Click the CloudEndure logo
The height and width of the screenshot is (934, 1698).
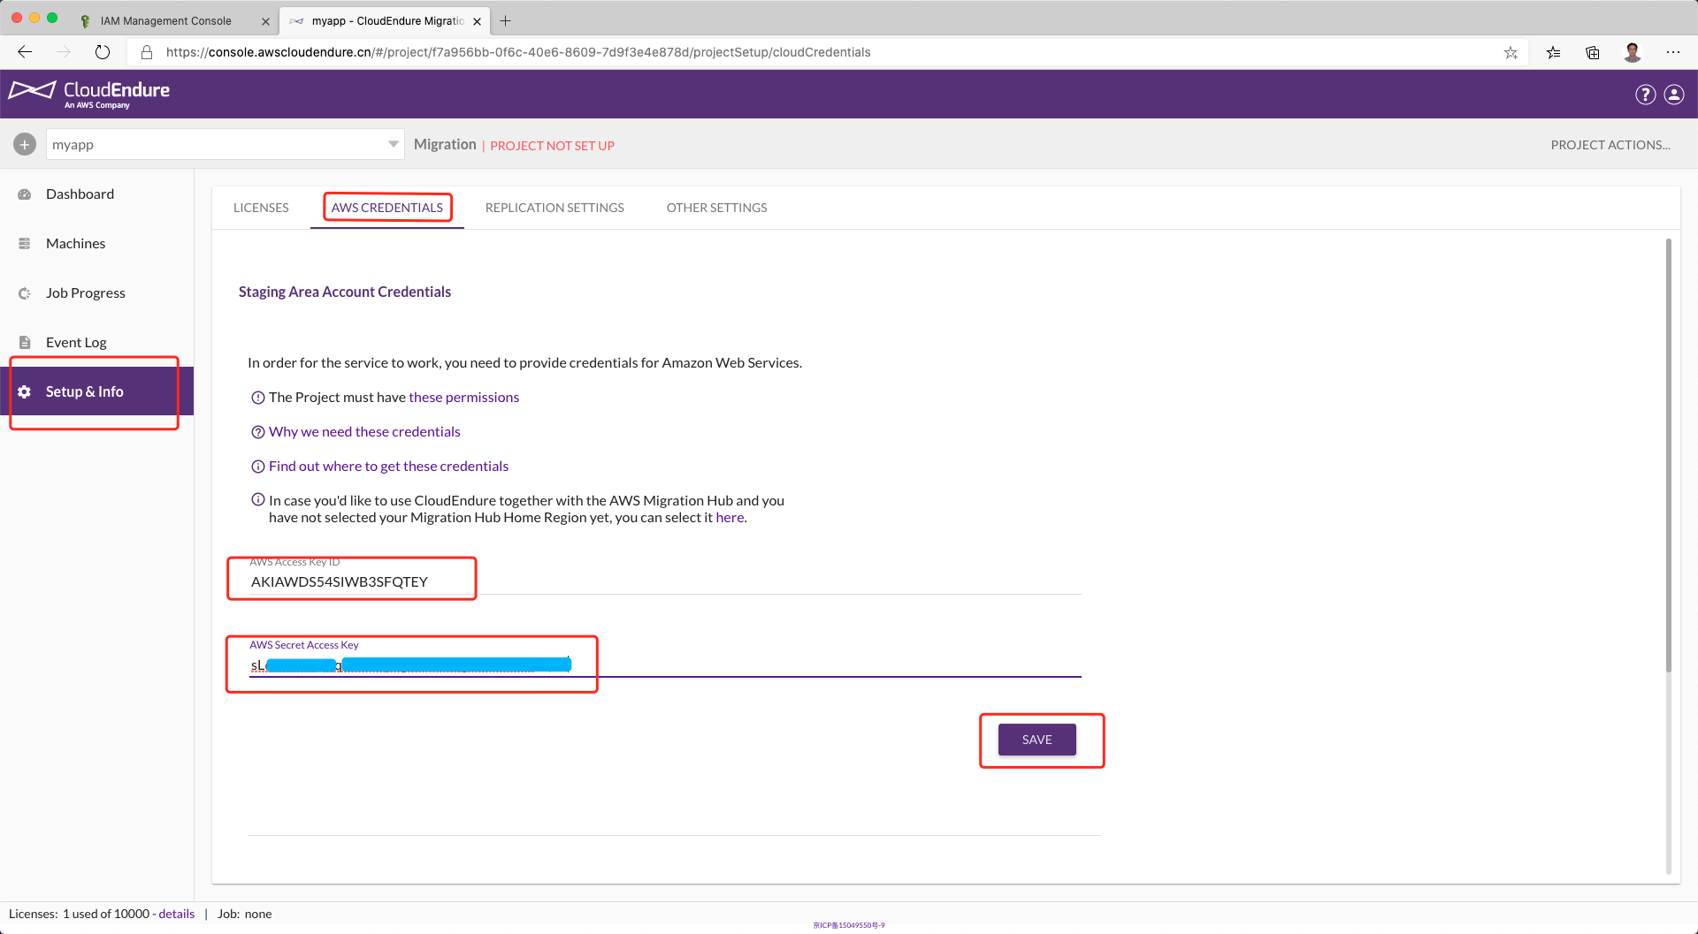coord(89,94)
